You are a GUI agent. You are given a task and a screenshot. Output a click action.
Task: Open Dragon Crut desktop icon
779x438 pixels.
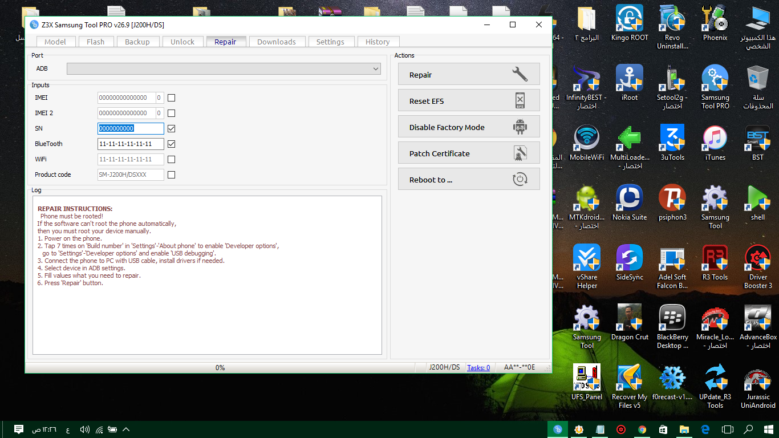[x=630, y=323]
